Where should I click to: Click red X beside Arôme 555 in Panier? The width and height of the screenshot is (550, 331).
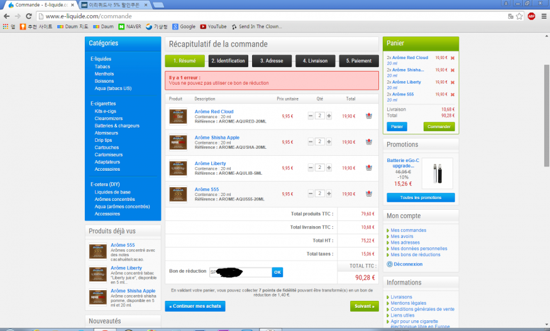coord(453,94)
